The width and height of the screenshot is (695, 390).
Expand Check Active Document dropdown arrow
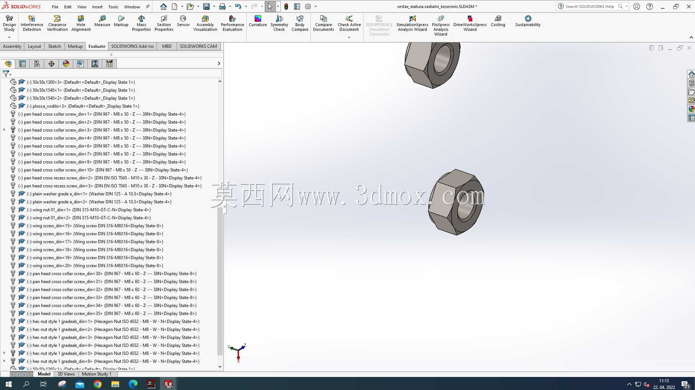[349, 37]
